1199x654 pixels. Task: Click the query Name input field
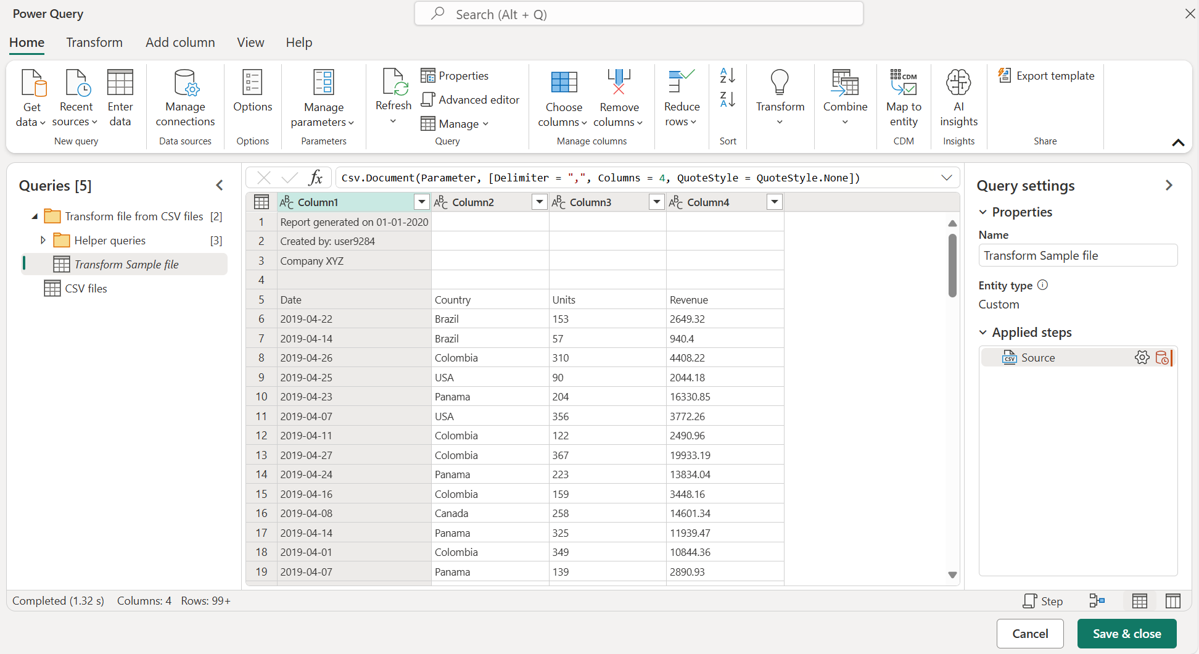pos(1077,255)
